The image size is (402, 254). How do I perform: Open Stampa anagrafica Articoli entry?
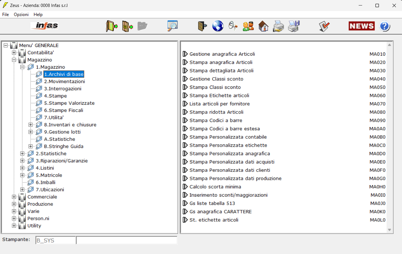click(x=221, y=62)
